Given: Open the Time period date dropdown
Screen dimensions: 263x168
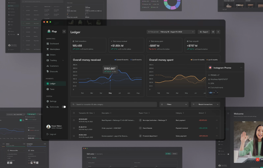Looking at the screenshot, I should click(x=171, y=32).
